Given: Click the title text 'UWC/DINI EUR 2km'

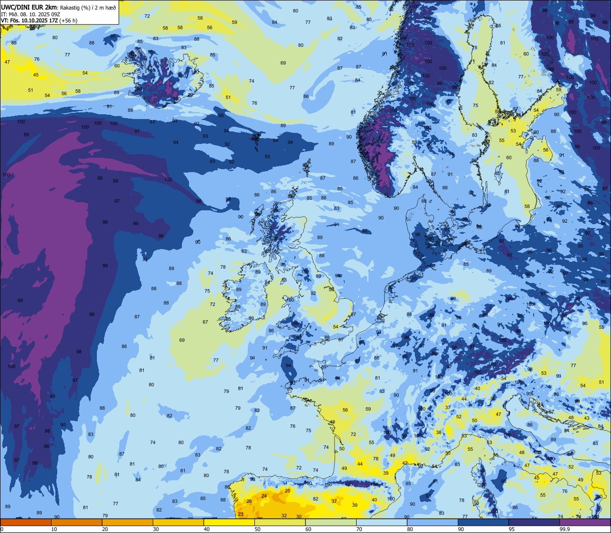Looking at the screenshot, I should pyautogui.click(x=29, y=7).
